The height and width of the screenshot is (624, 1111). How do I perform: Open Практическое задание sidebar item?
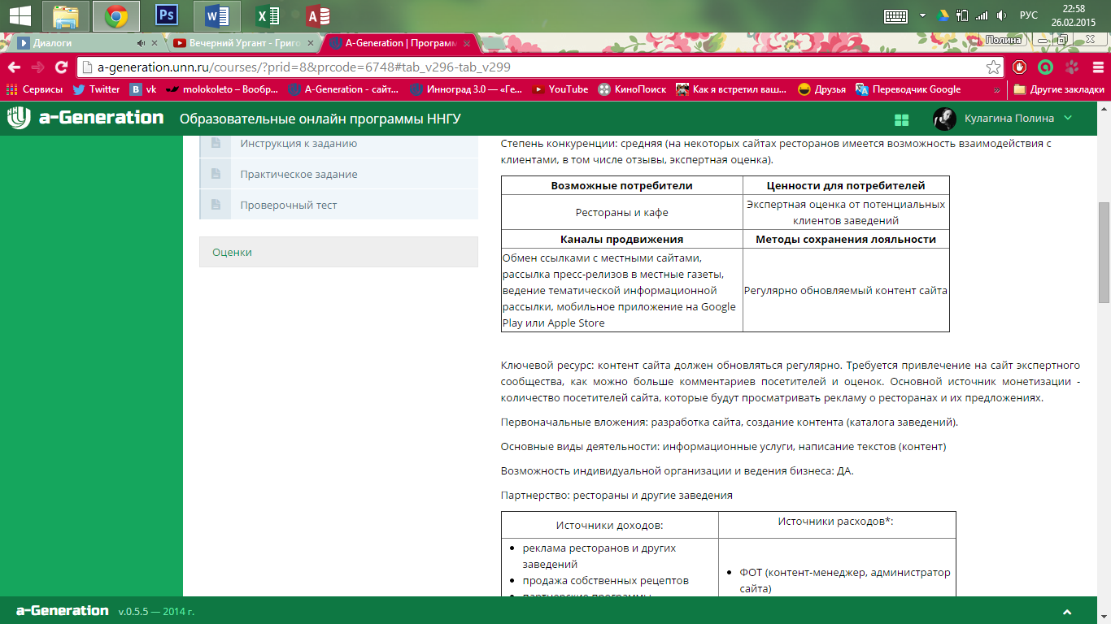(339, 174)
